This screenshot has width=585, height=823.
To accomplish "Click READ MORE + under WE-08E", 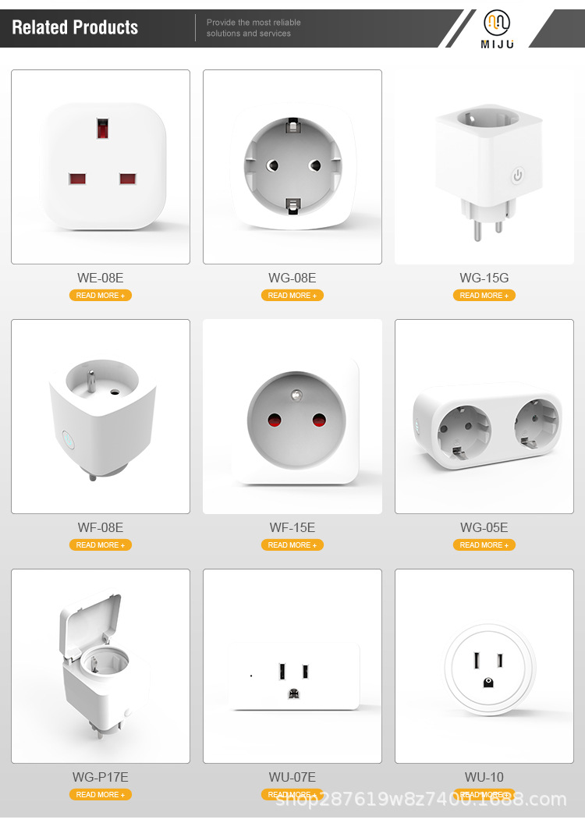I will pyautogui.click(x=100, y=296).
